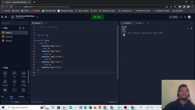
Task: Open the Secrets lock tool
Action: click(x=23, y=90)
